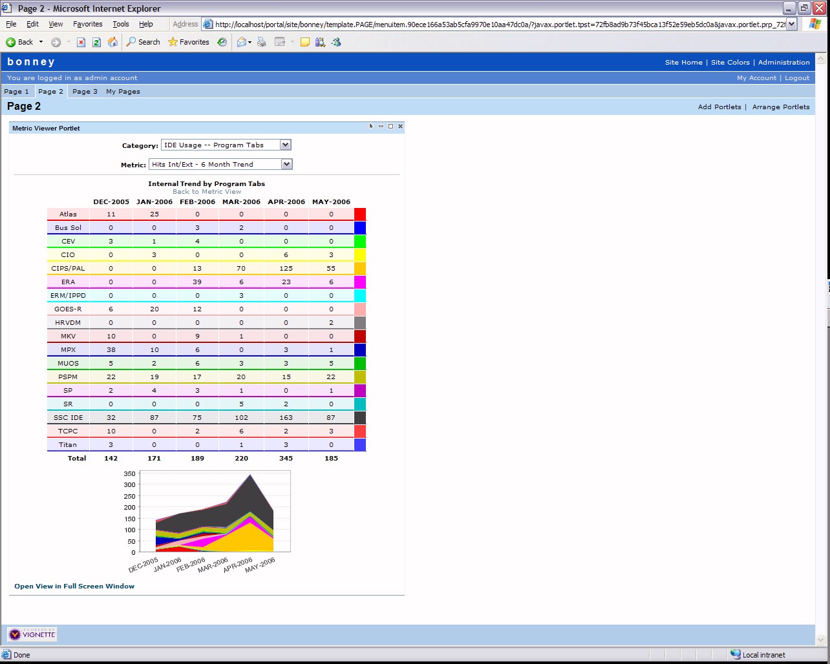830x664 pixels.
Task: Click the Print icon in toolbar
Action: pyautogui.click(x=262, y=42)
